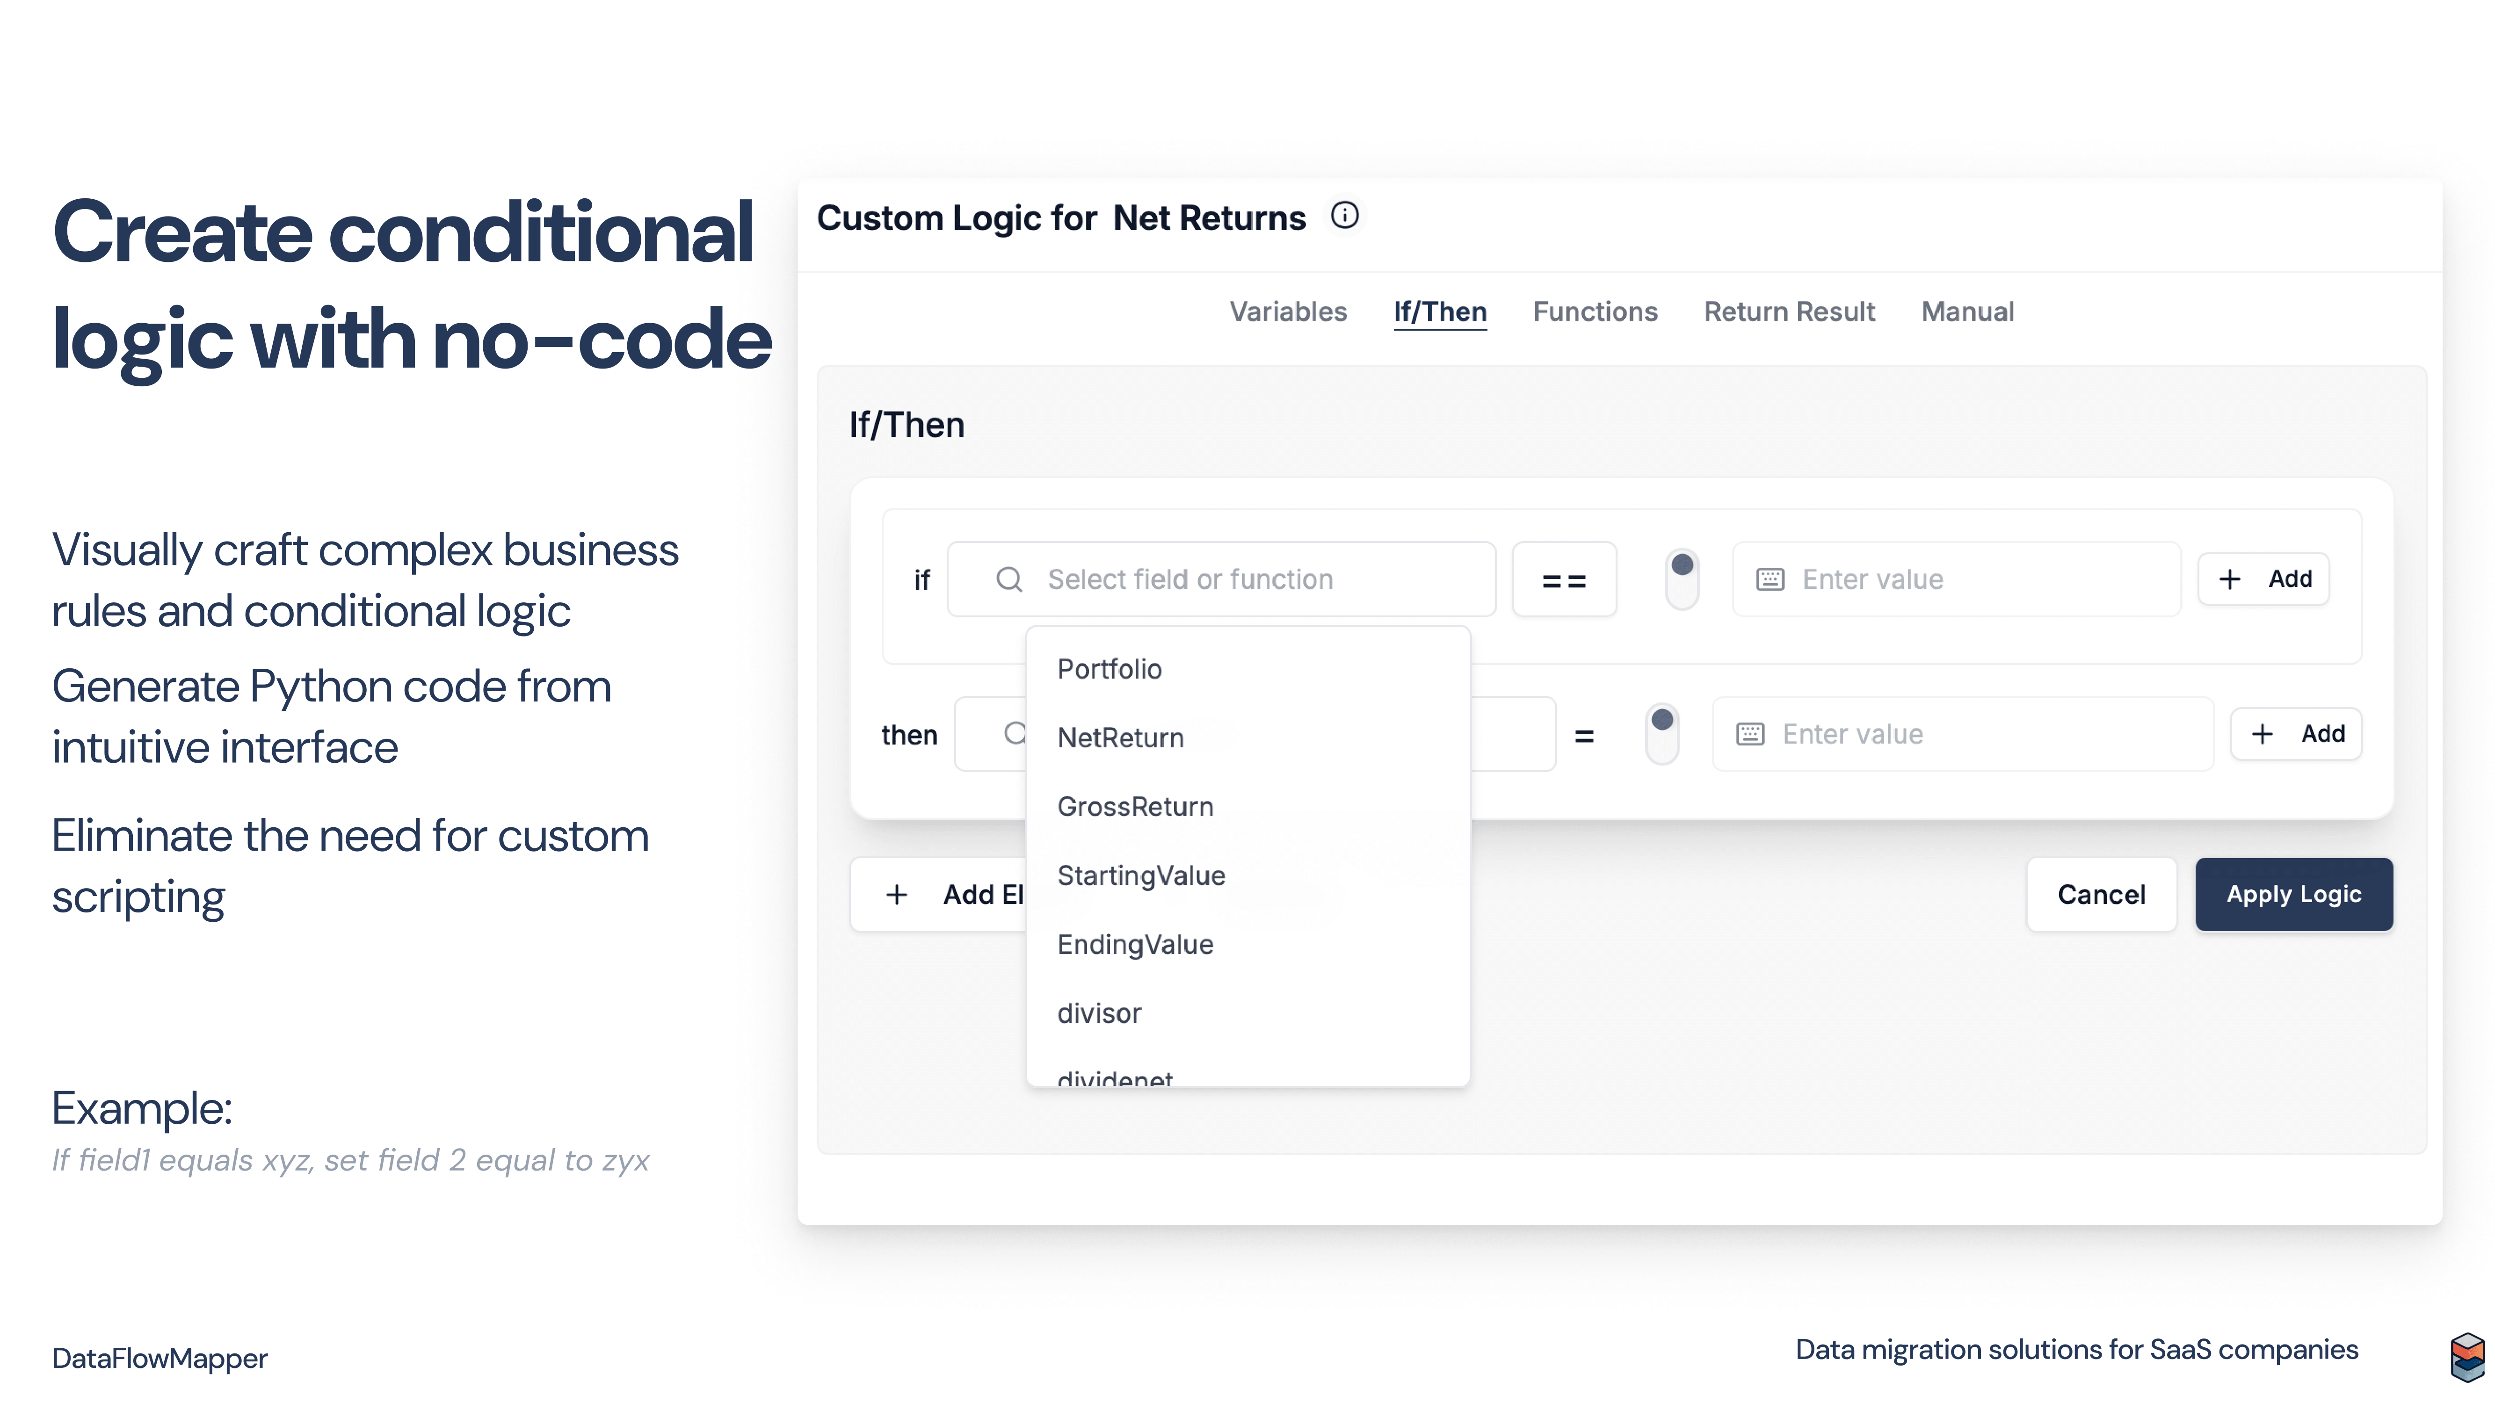Click the magnifying glass icon in the then row
The image size is (2495, 1403).
click(1013, 734)
